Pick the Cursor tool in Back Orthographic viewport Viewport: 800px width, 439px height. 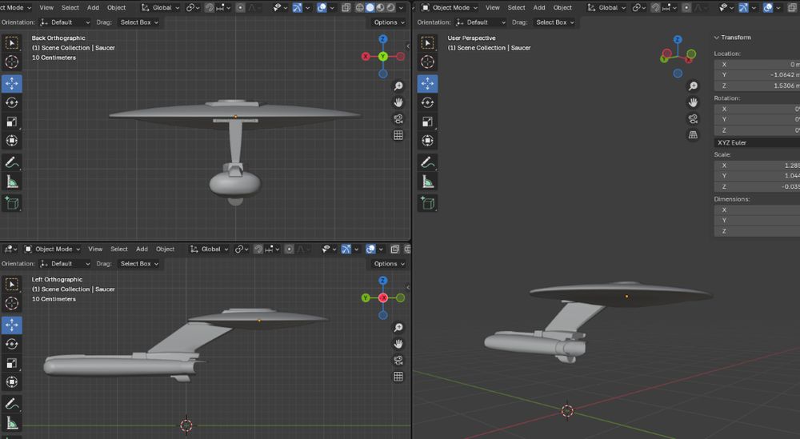pos(12,62)
